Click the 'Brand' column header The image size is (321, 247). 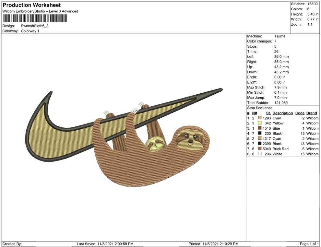coord(312,113)
